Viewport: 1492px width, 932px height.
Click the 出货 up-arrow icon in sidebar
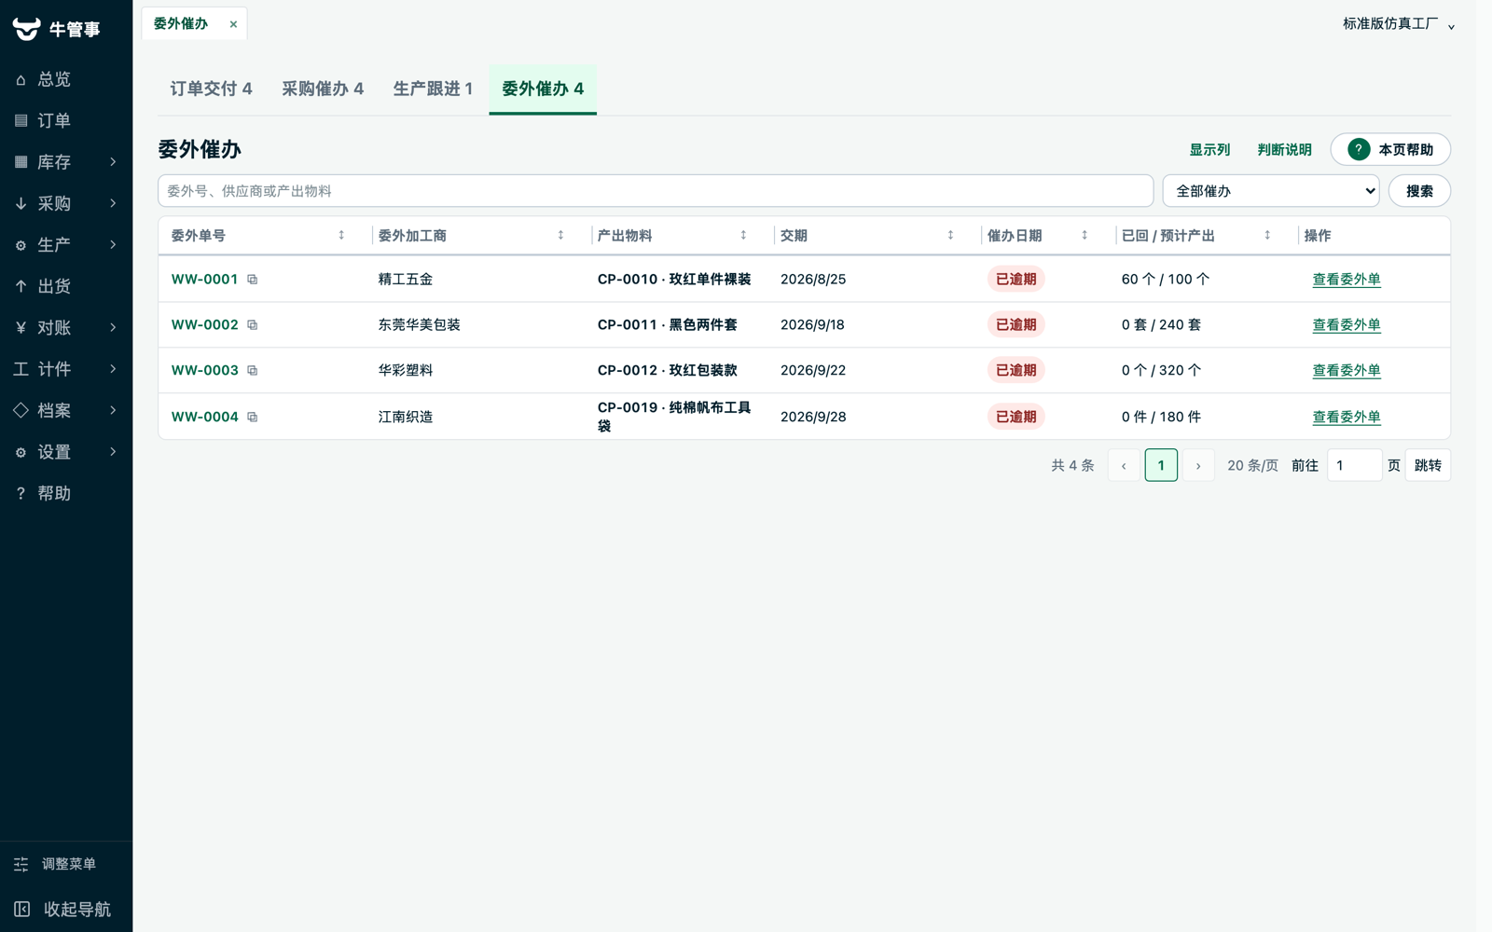tap(21, 287)
